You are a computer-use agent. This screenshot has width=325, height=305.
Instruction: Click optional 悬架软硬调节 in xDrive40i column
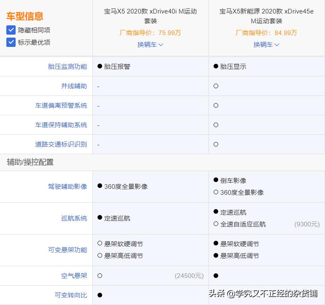(x=124, y=244)
